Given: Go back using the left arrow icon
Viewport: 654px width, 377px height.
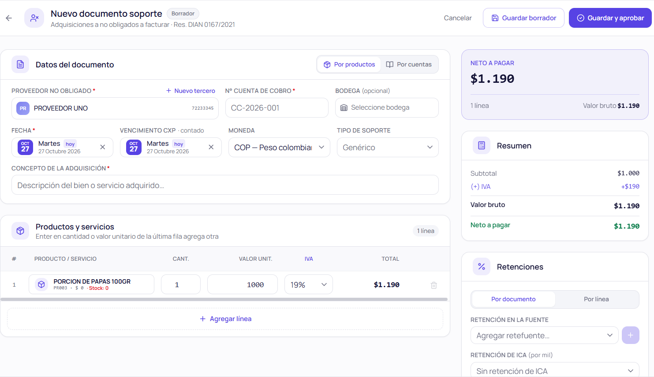Looking at the screenshot, I should [x=9, y=18].
